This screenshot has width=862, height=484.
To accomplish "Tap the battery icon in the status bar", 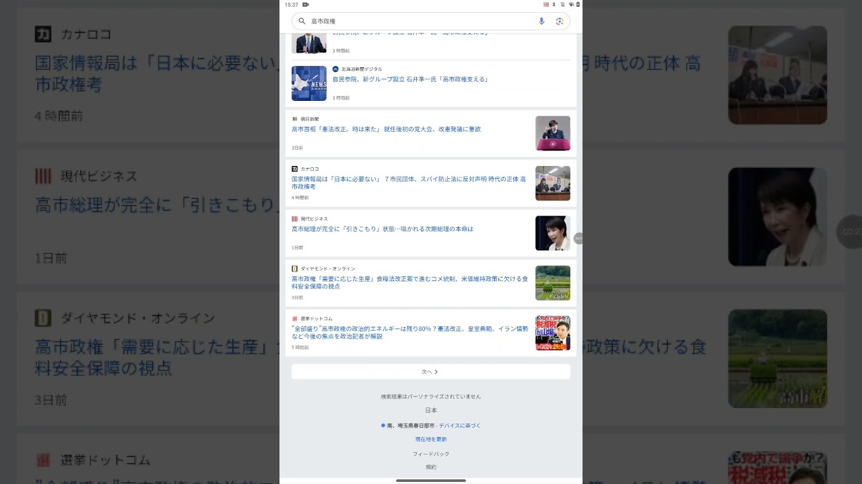I will (x=578, y=5).
